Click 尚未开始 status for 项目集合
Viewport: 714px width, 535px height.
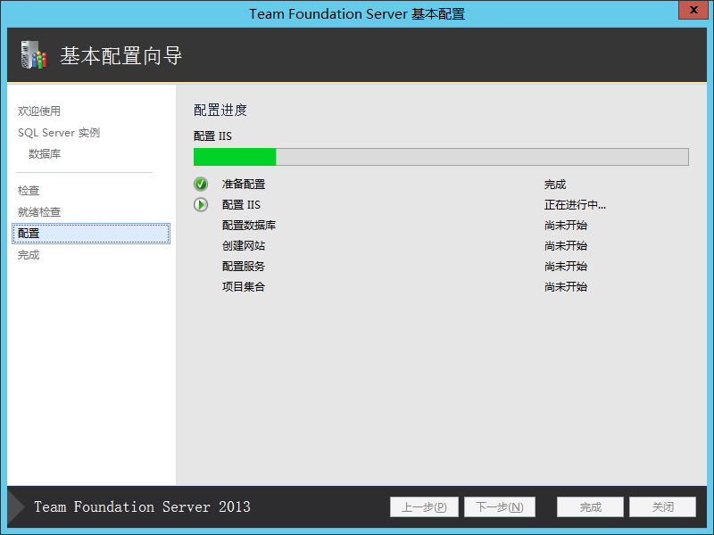coord(566,286)
